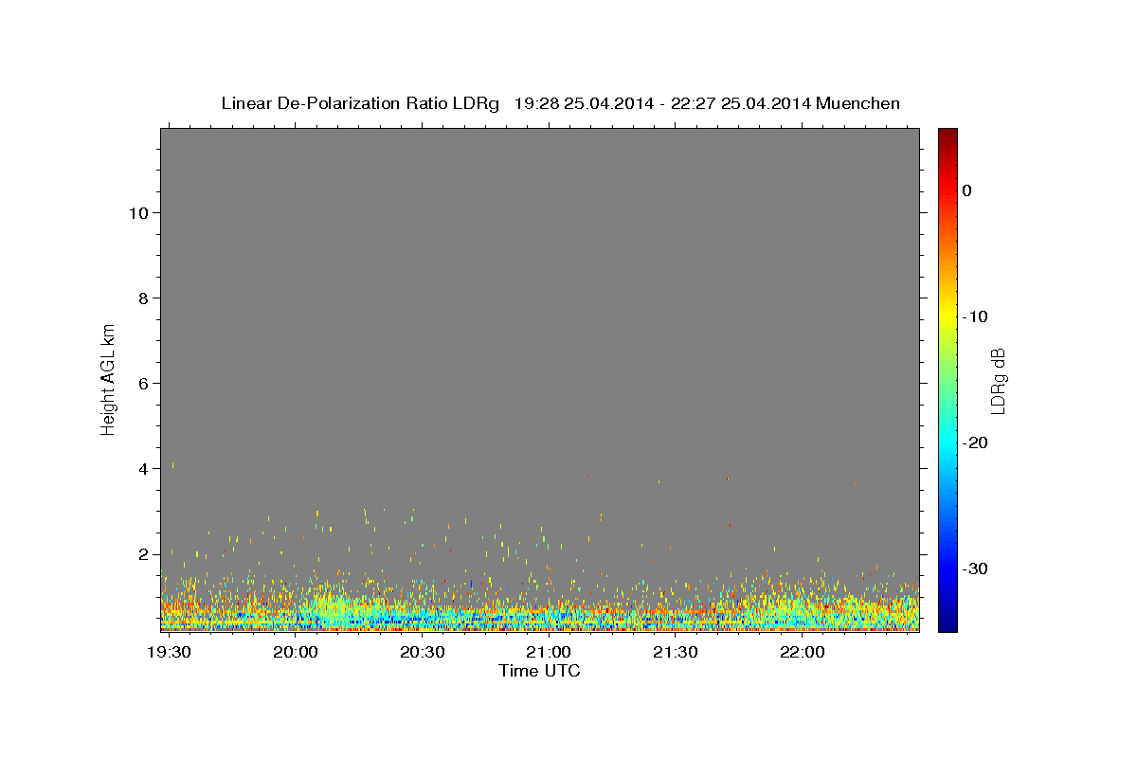Click the colorbar value -30
The height and width of the screenshot is (758, 1137).
[976, 568]
